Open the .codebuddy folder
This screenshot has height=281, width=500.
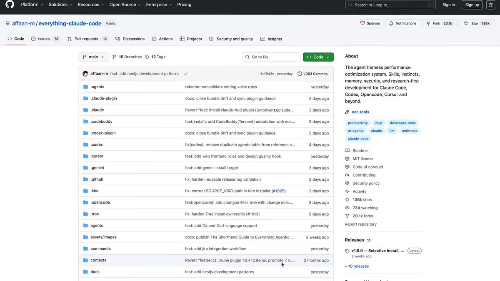pos(101,122)
